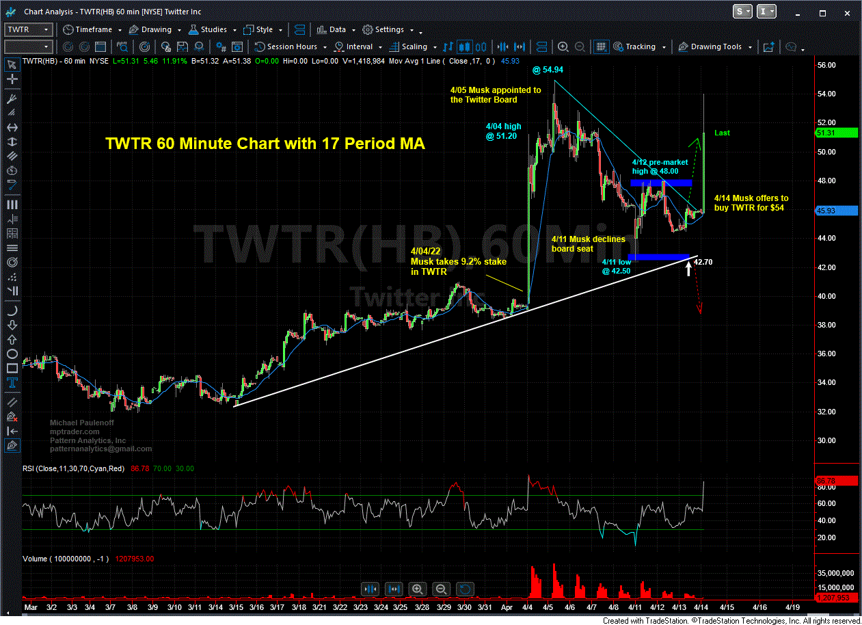Select the rectangle drawing tool
Screen dimensions: 862x625
click(12, 370)
